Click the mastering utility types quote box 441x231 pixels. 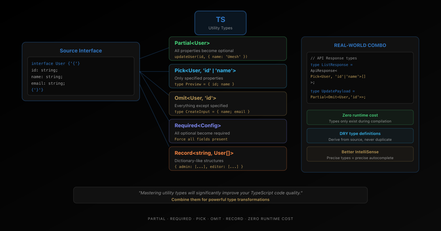220,195
